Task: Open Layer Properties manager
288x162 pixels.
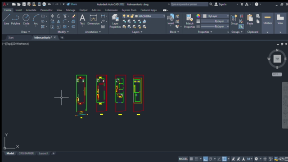Action: pyautogui.click(x=115, y=21)
